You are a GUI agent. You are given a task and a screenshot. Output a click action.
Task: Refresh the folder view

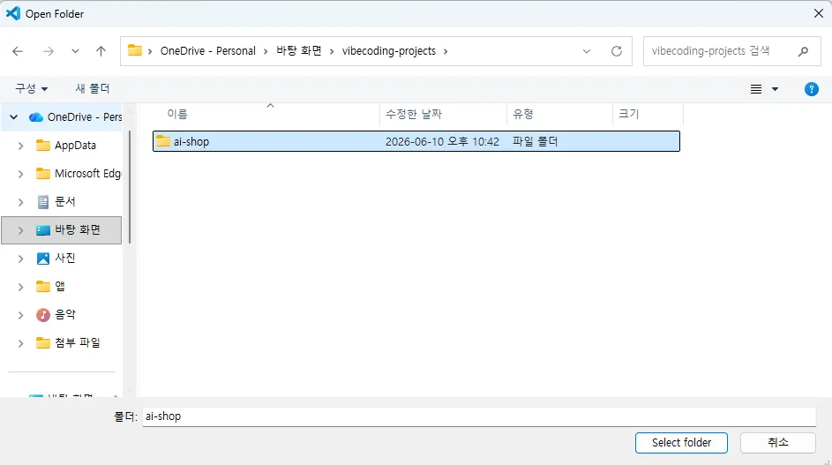pyautogui.click(x=617, y=51)
